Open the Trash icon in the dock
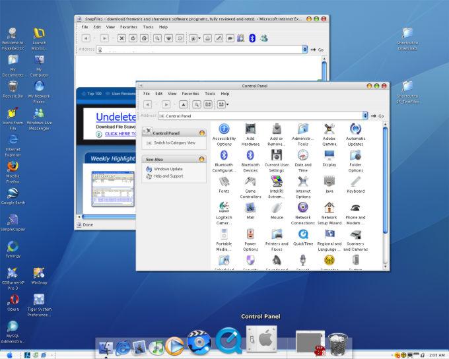This screenshot has height=359, width=449. [338, 344]
